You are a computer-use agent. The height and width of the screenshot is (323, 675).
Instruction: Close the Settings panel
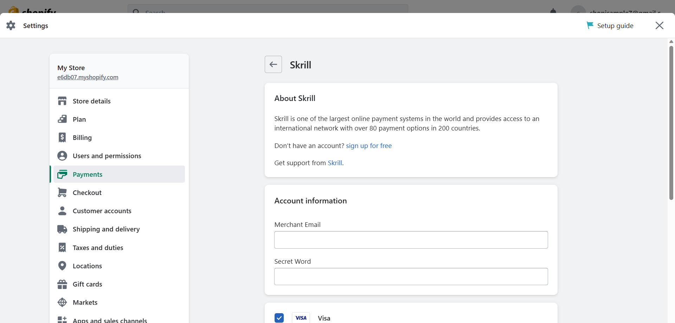(660, 25)
